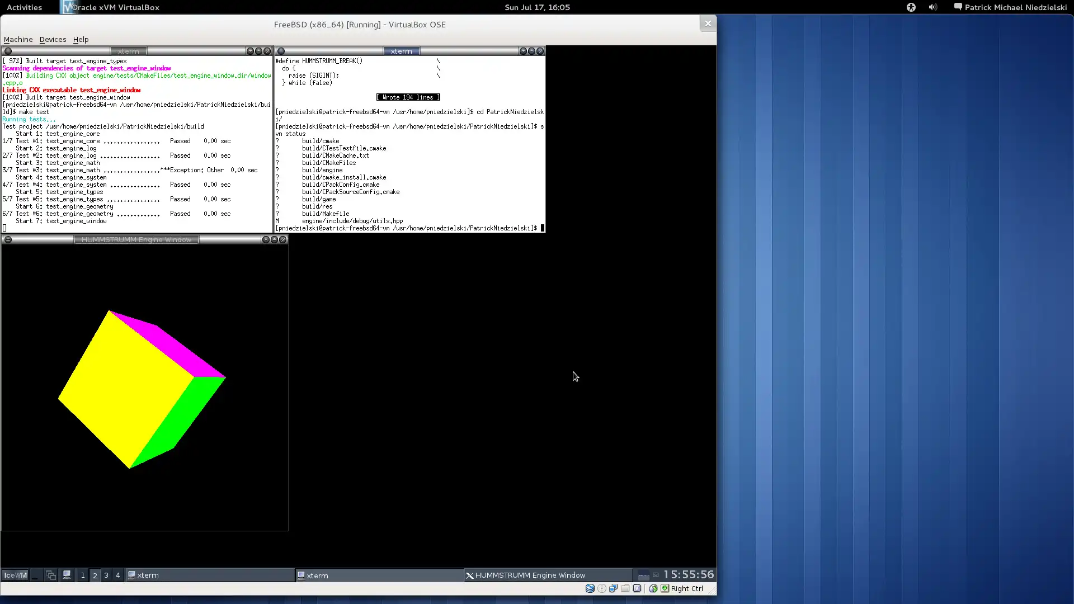
Task: Open the Machine menu
Action: click(18, 39)
